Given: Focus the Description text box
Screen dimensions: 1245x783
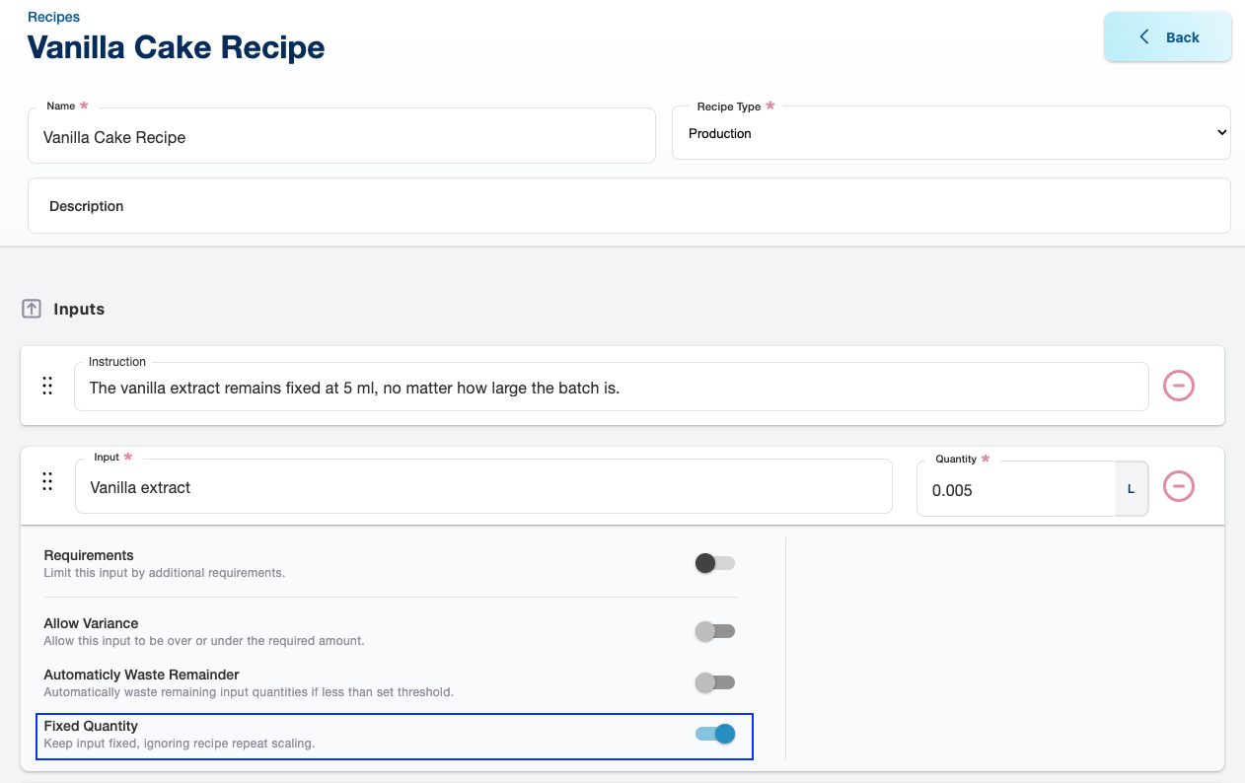Looking at the screenshot, I should [628, 206].
